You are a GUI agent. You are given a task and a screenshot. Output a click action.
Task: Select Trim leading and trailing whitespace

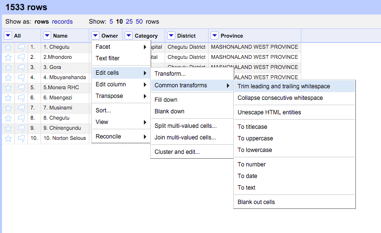click(x=283, y=86)
